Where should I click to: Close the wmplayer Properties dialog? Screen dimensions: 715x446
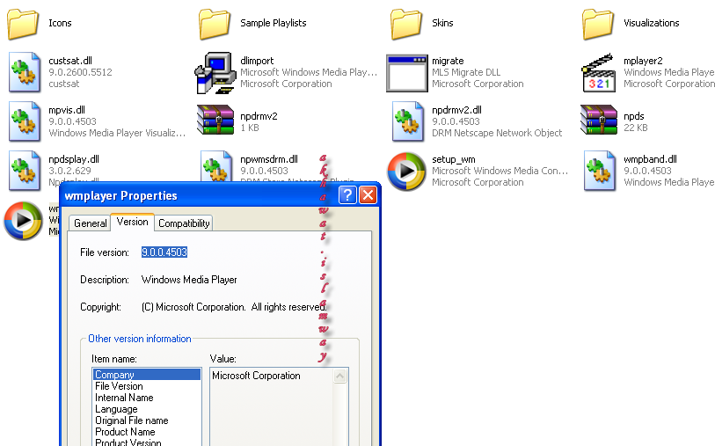(368, 195)
